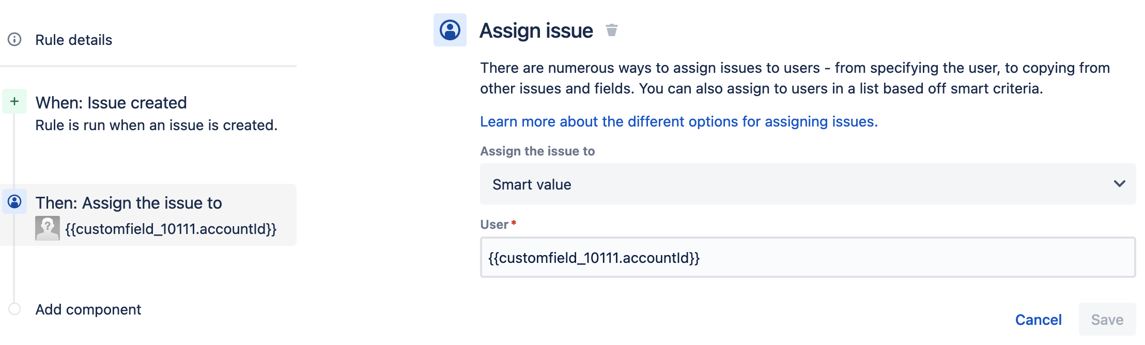This screenshot has width=1145, height=345.
Task: Click the unknown user avatar thumbnail
Action: [x=47, y=228]
